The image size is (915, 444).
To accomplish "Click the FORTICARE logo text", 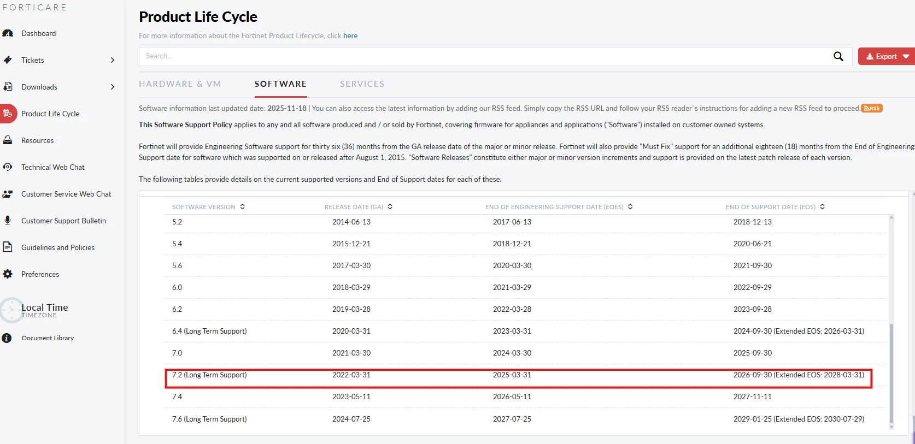I will [34, 7].
